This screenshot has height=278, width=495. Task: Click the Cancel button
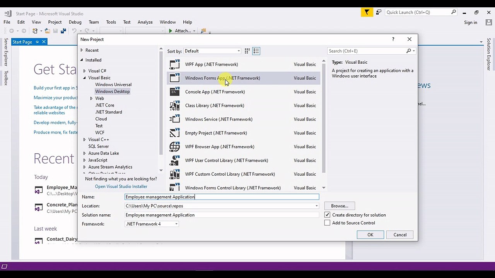(400, 235)
